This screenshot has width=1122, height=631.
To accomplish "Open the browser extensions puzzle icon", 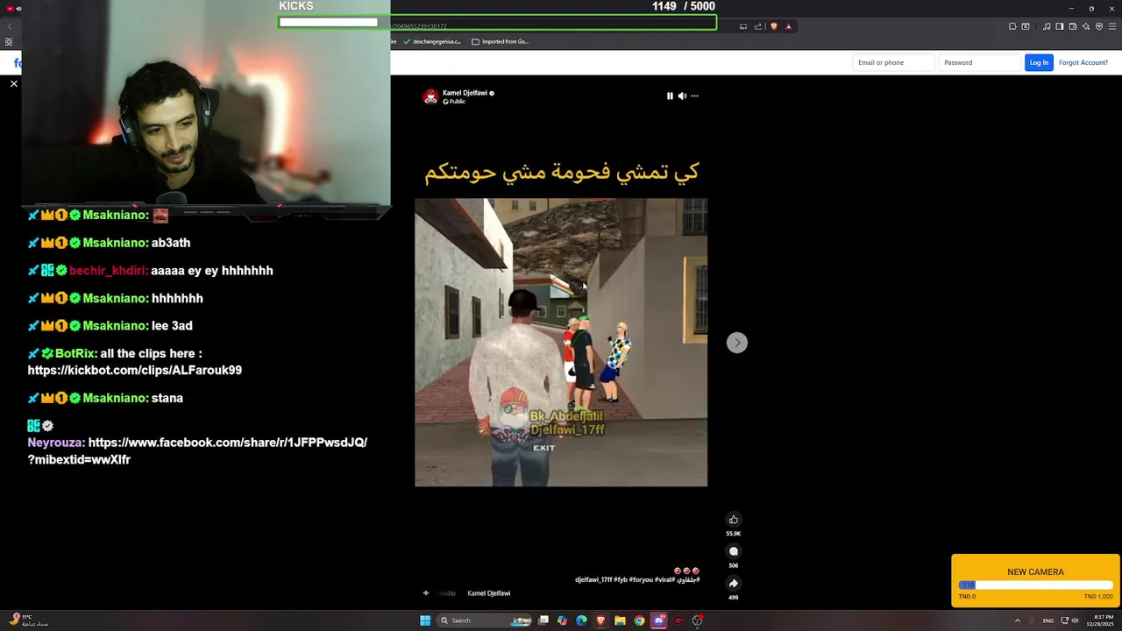I will 1012,26.
